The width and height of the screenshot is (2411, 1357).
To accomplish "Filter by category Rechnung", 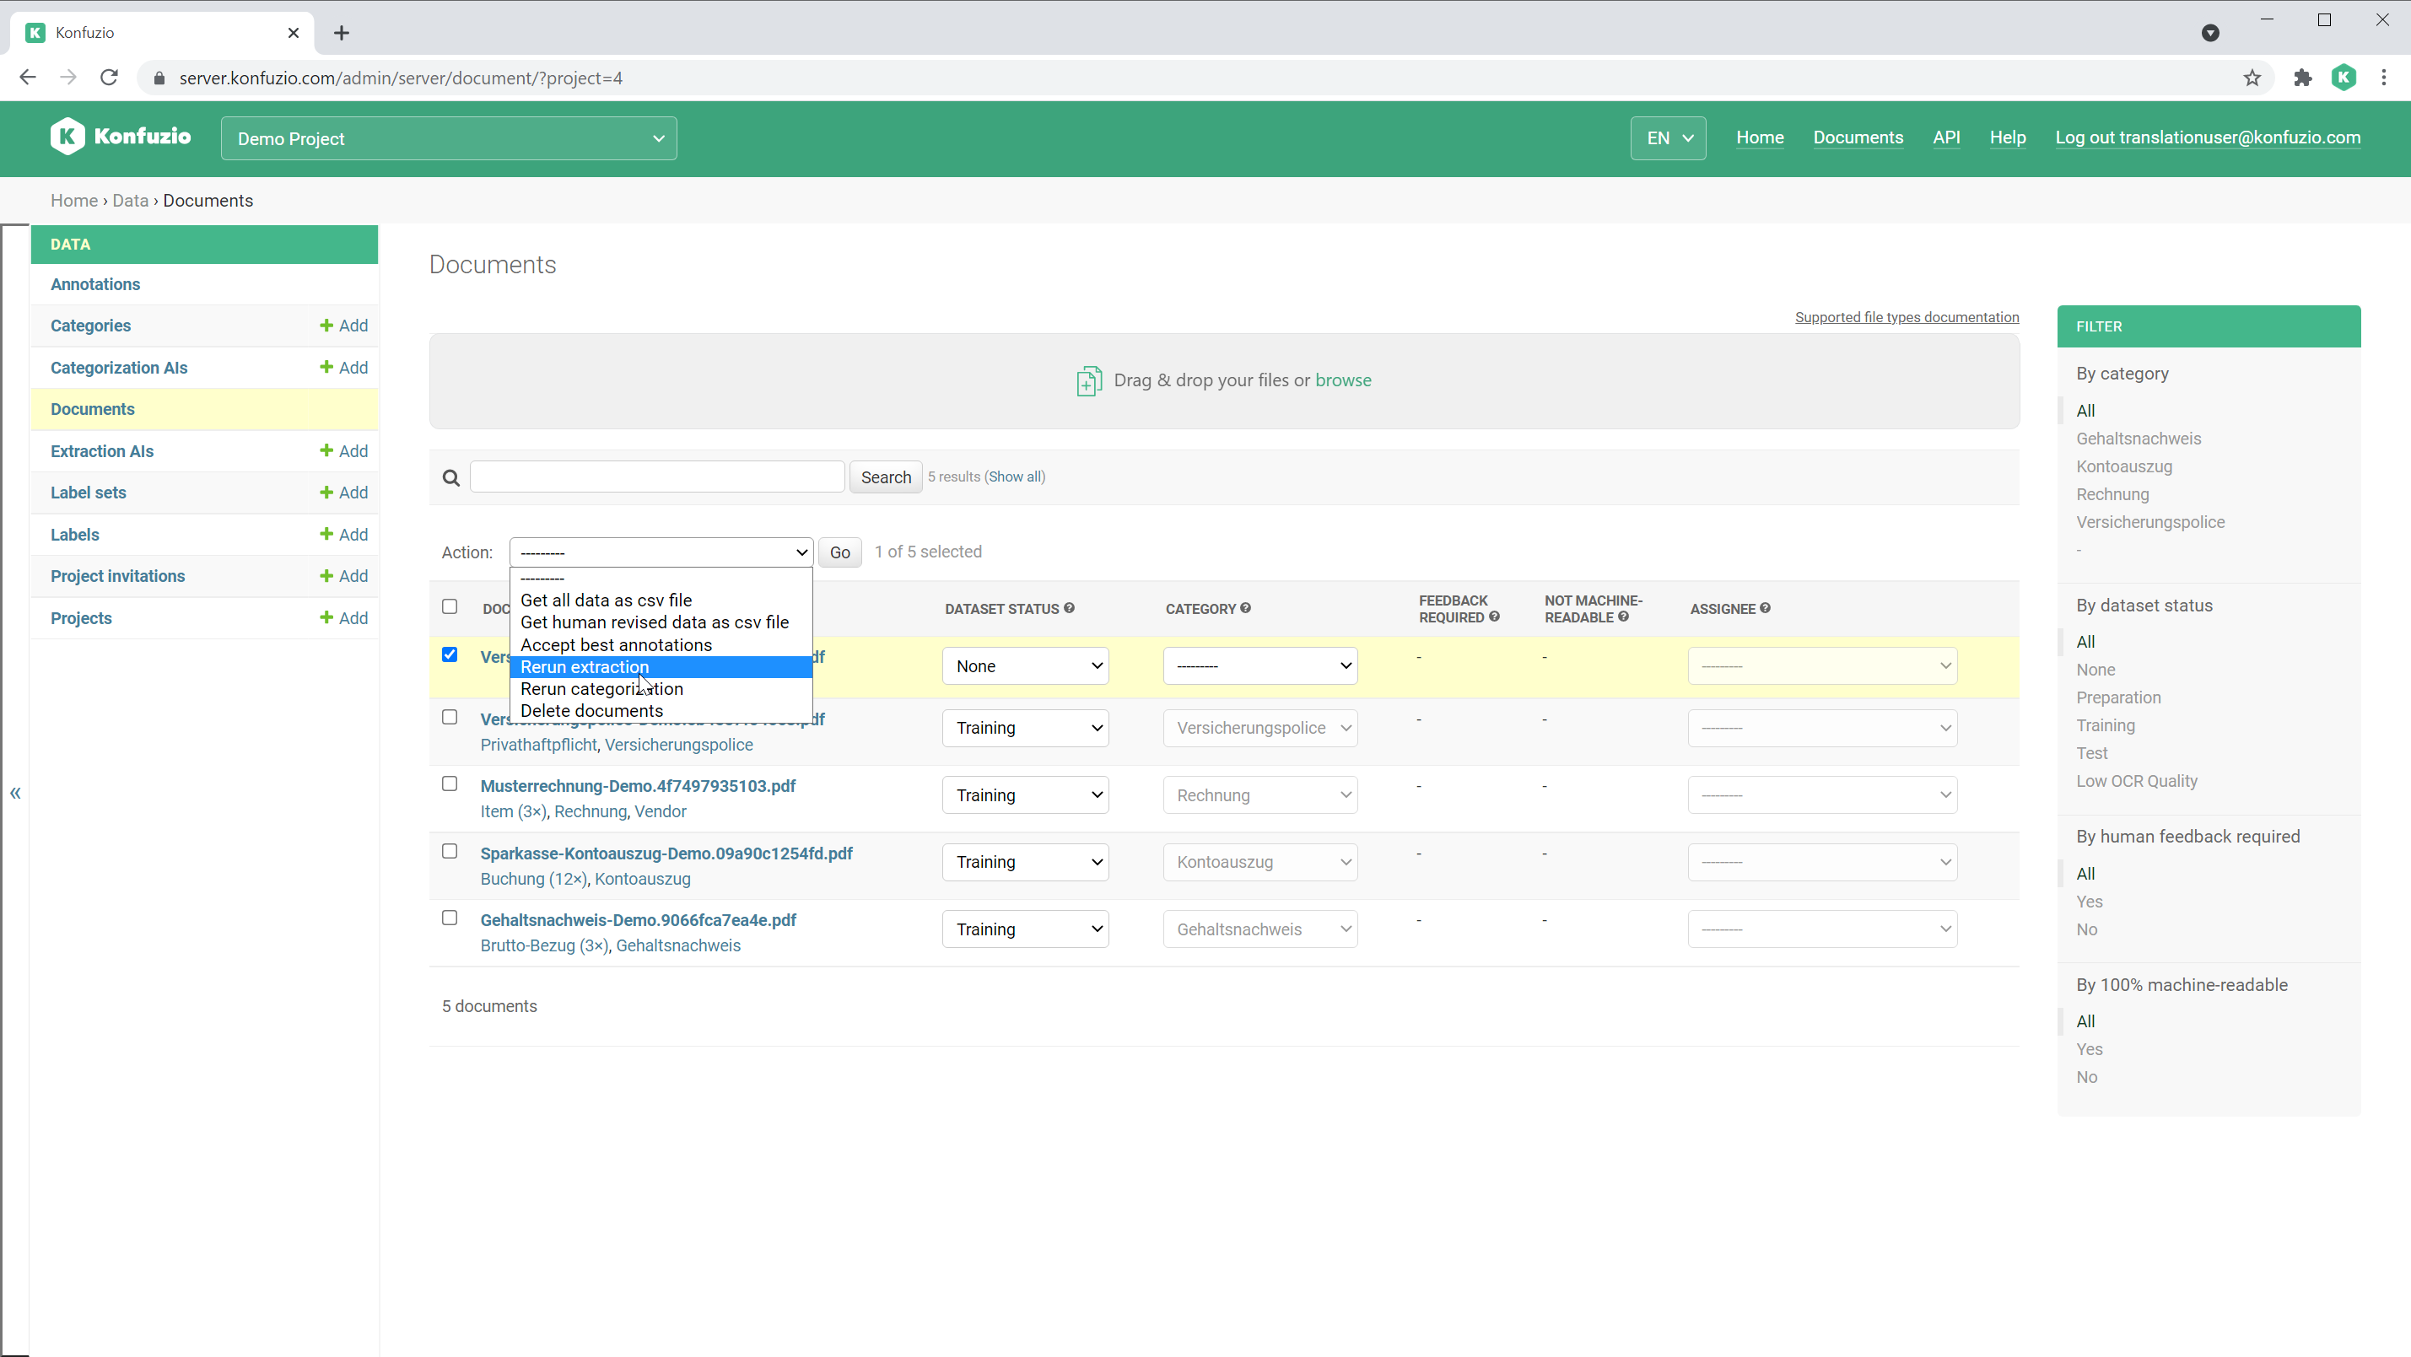I will [2112, 494].
